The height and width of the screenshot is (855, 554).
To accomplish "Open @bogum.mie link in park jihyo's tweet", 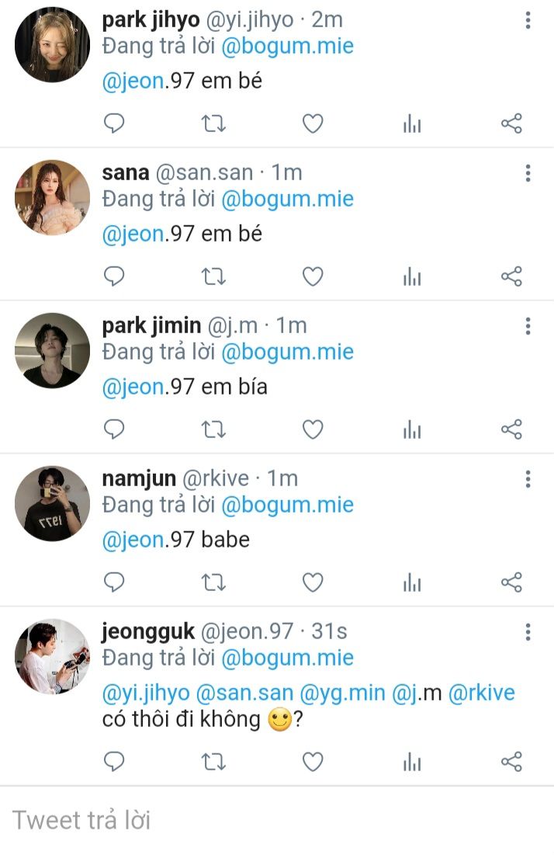I will [x=287, y=47].
